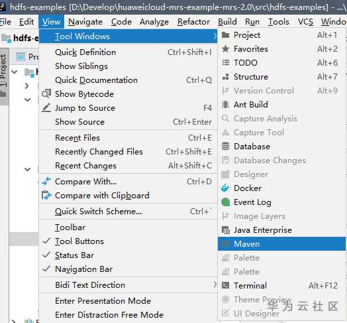The image size is (347, 323).
Task: Click Compare with Clipboard
Action: click(102, 195)
